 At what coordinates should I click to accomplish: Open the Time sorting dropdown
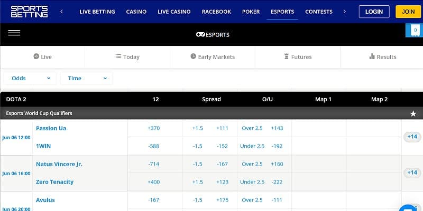tap(86, 78)
